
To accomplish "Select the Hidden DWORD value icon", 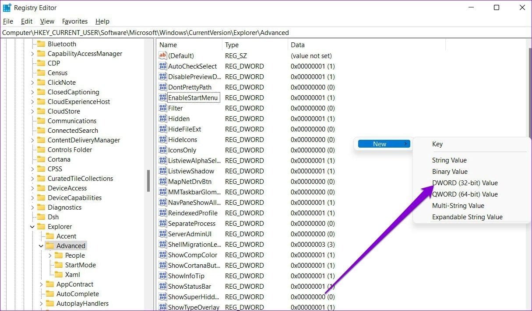I will 163,119.
